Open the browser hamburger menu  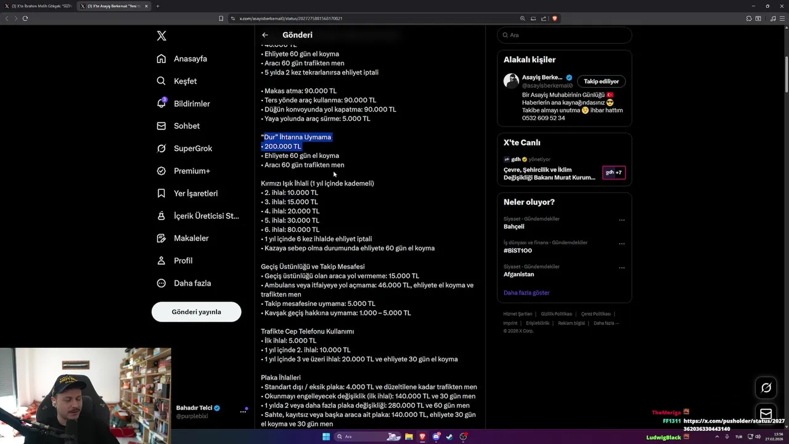(x=782, y=18)
